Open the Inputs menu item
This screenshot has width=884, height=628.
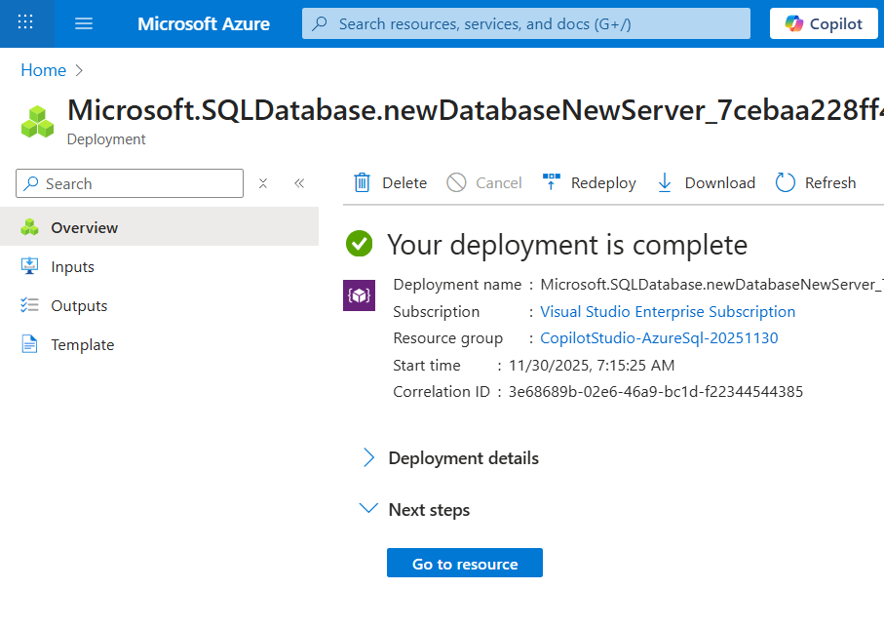coord(72,266)
